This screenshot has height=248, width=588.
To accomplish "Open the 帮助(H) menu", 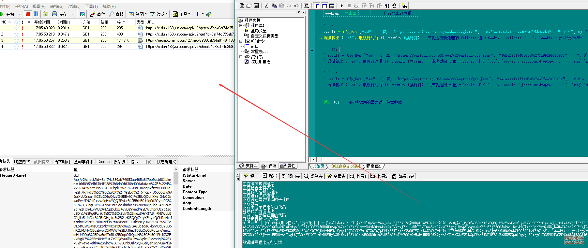I will pyautogui.click(x=109, y=6).
